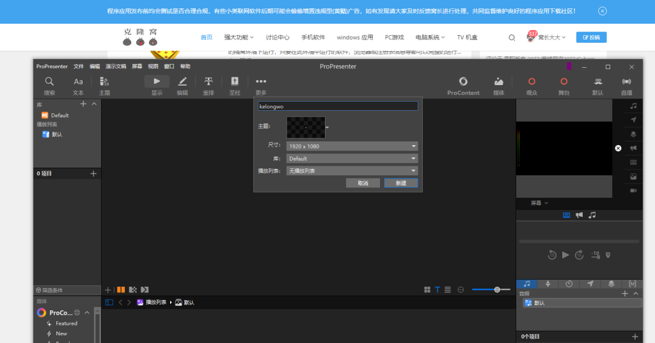The width and height of the screenshot is (655, 343).
Task: Add a new library with the plus icon
Action: point(83,104)
